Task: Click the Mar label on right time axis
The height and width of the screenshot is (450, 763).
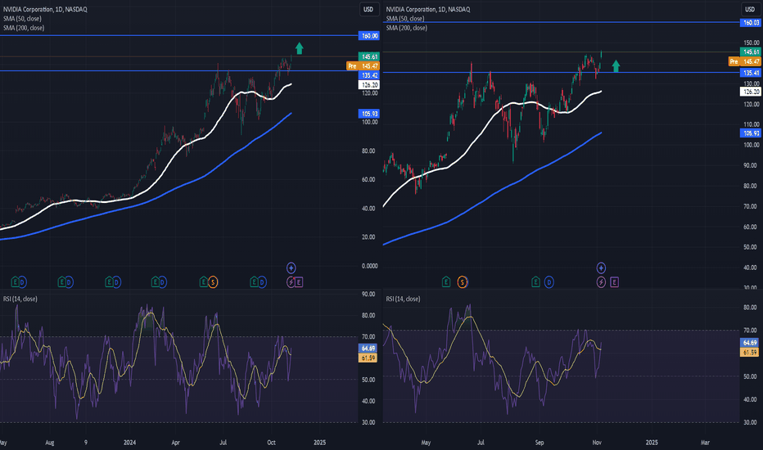Action: [x=705, y=443]
